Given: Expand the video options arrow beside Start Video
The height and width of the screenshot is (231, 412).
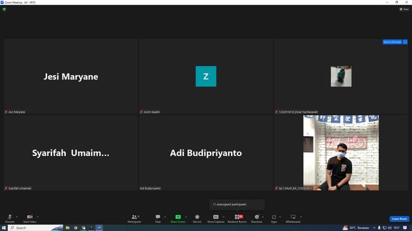Looking at the screenshot, I should tap(38, 217).
